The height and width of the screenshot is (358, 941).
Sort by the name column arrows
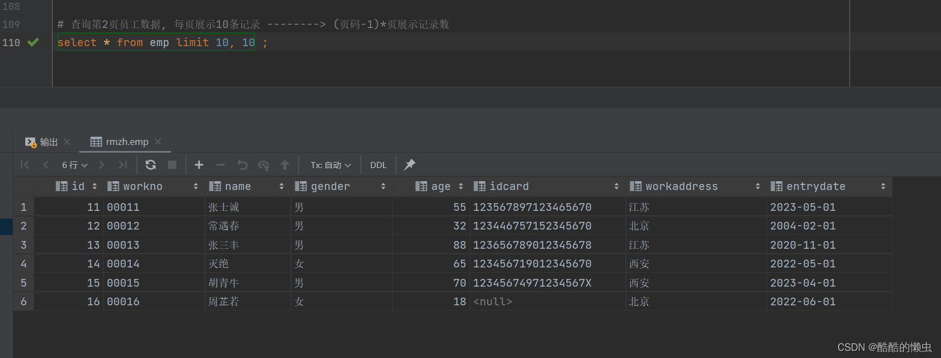coord(282,186)
